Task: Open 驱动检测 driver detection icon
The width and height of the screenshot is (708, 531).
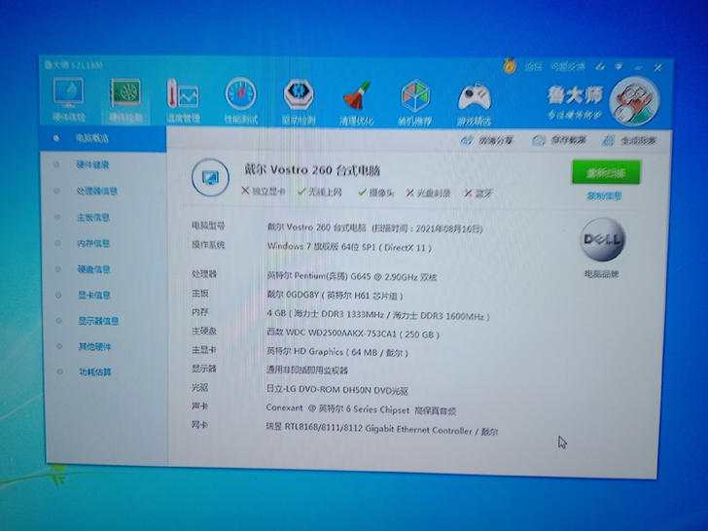Action: coord(299,101)
